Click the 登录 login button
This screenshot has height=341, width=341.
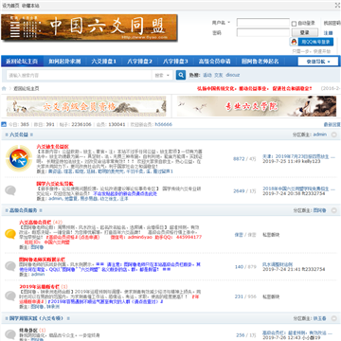tap(304, 32)
